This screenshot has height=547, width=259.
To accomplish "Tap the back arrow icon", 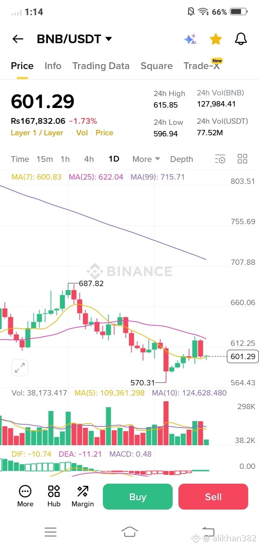I will point(18,39).
